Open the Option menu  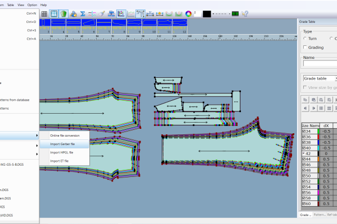click(32, 5)
